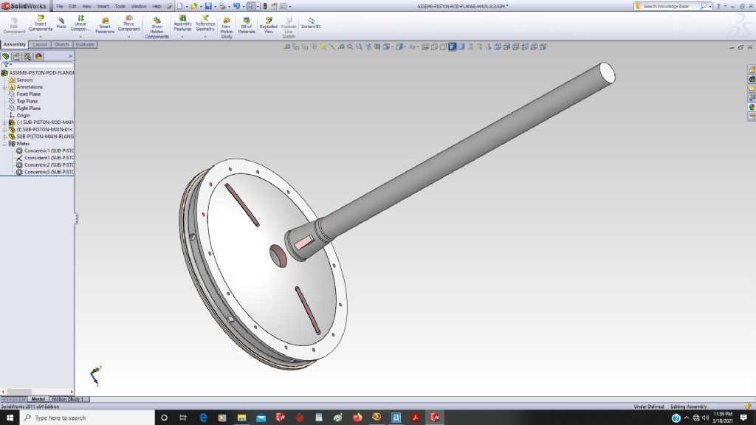This screenshot has height=425, width=756.
Task: Click the Search Knowledge Base field
Action: click(x=673, y=6)
